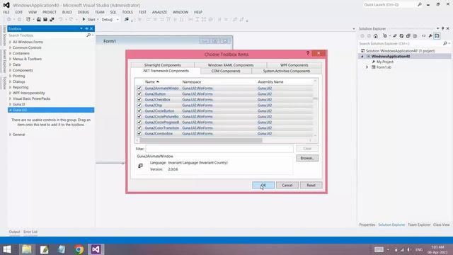Open File Explorer from taskbar
This screenshot has width=453, height=255.
tap(27, 249)
